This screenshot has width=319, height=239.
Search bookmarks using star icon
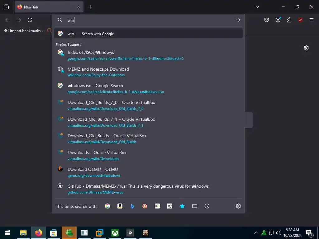coord(182,206)
